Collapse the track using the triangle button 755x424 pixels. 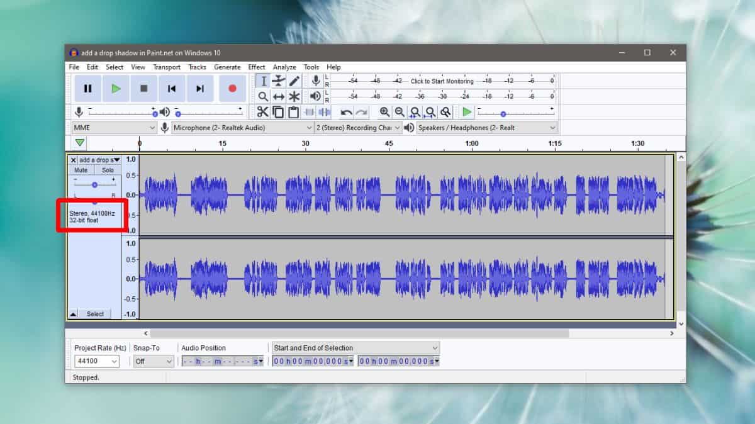click(x=73, y=314)
